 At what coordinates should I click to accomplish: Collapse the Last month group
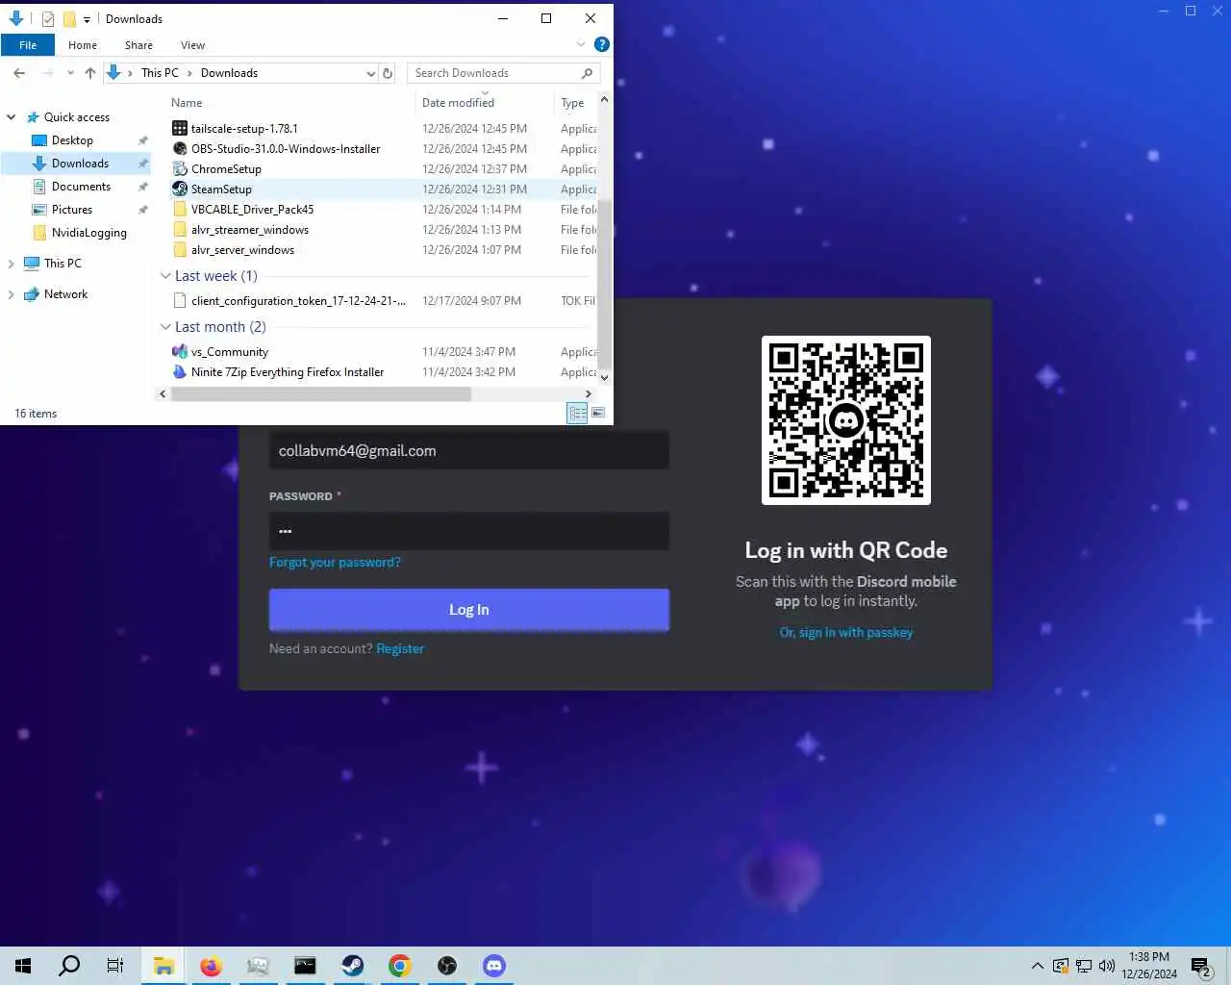(165, 327)
